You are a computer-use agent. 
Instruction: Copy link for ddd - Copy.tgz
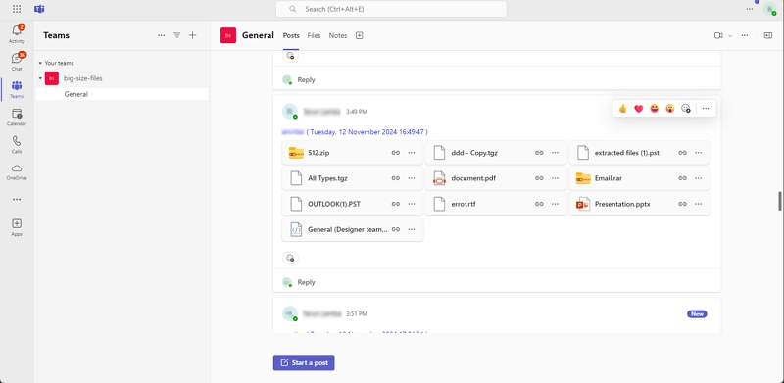[x=539, y=153]
